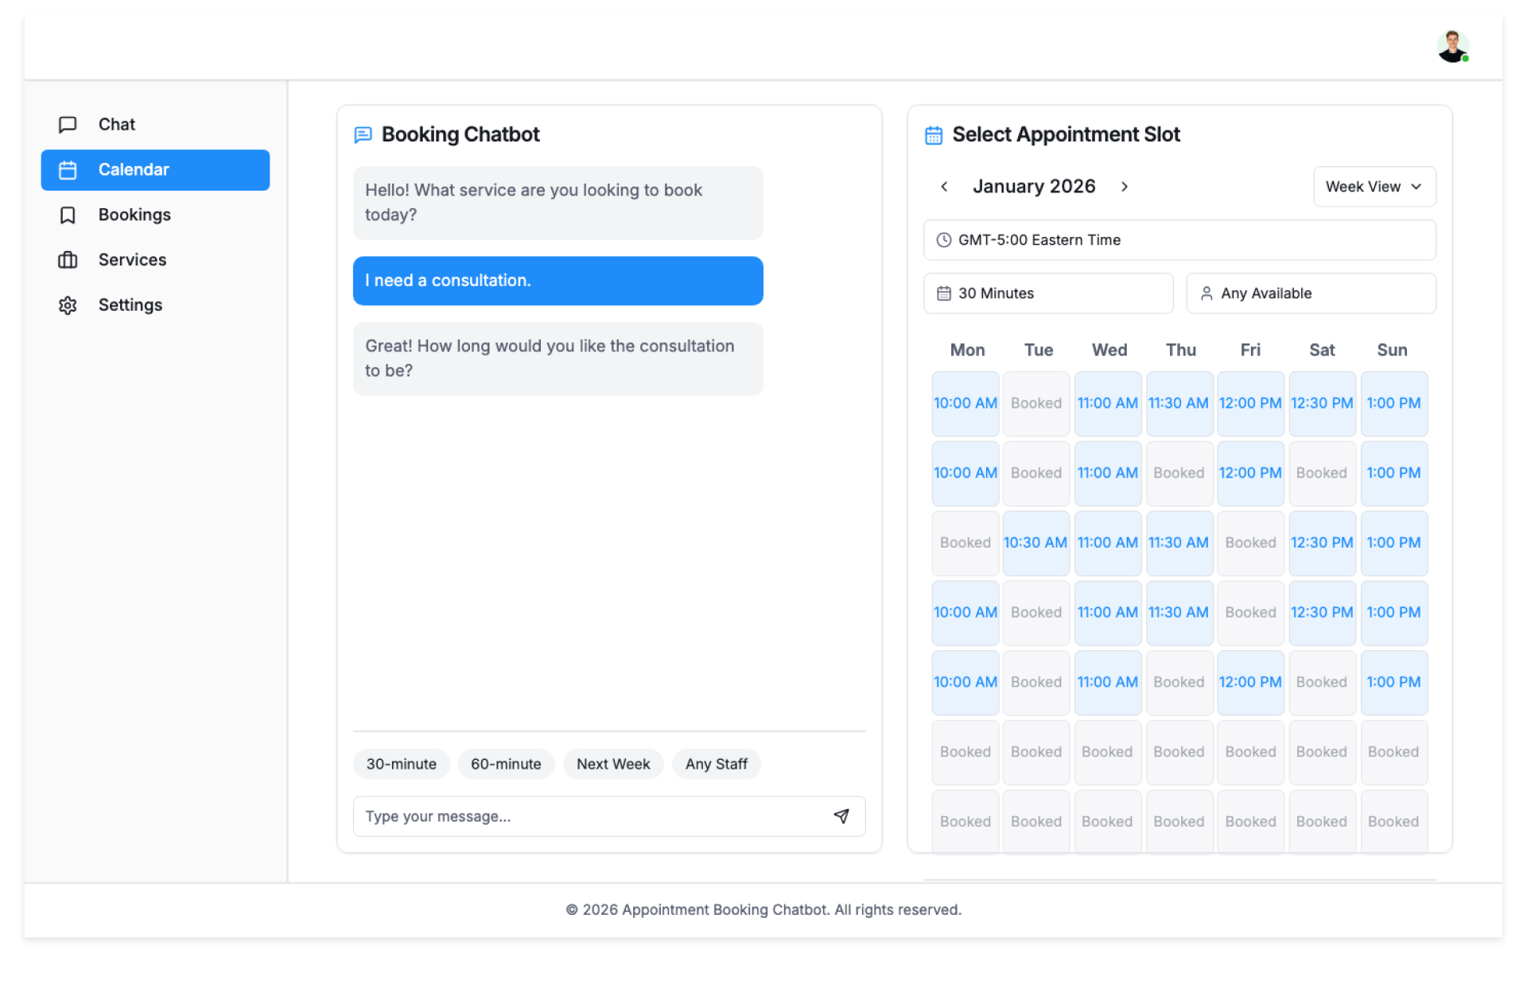Open the Any Available staff selector
The height and width of the screenshot is (992, 1527).
pyautogui.click(x=1310, y=293)
